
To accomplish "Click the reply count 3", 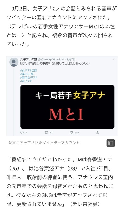I will pyautogui.click(x=26, y=133).
